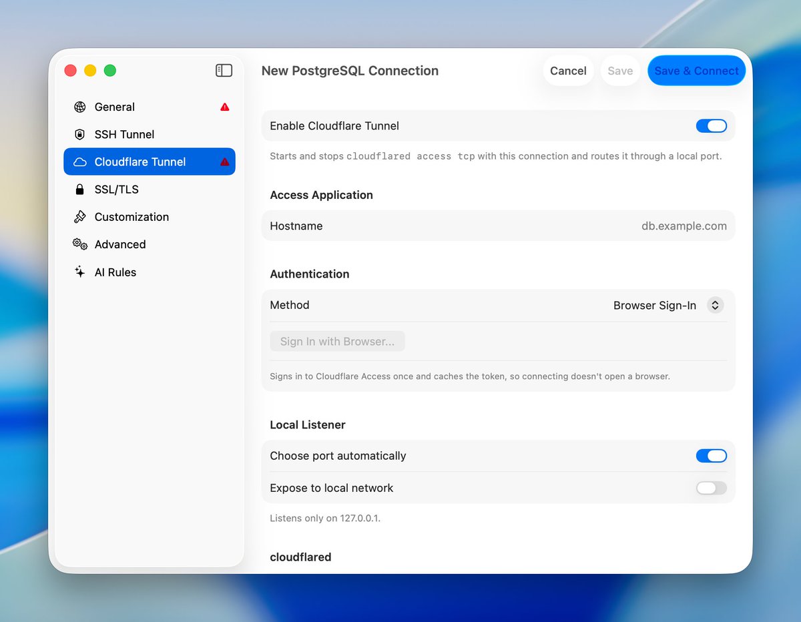This screenshot has width=801, height=622.
Task: Click the yellow minimize window button
Action: coord(90,70)
